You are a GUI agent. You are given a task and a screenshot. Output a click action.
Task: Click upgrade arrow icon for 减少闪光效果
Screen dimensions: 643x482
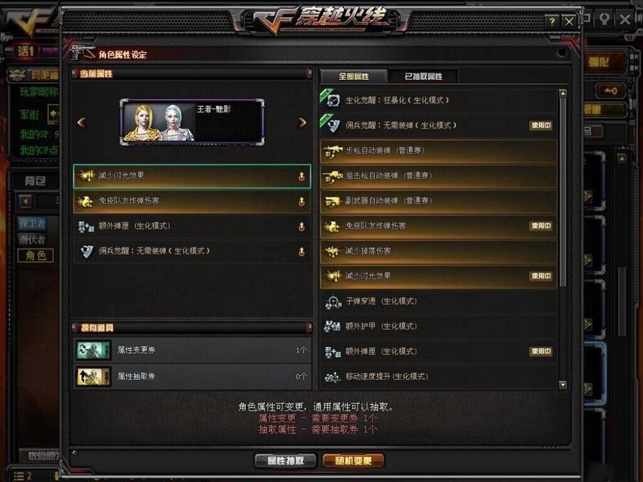301,176
